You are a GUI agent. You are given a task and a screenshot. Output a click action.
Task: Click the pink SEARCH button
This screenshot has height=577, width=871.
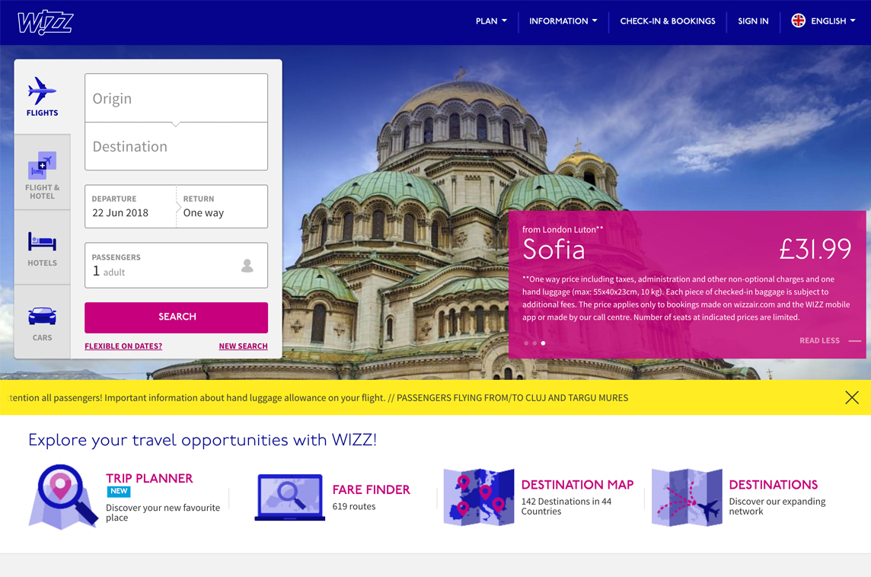(176, 317)
